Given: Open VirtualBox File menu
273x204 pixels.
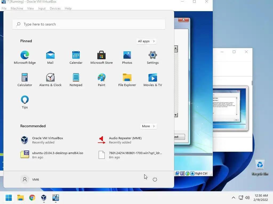Looking at the screenshot, I should click(x=4, y=8).
